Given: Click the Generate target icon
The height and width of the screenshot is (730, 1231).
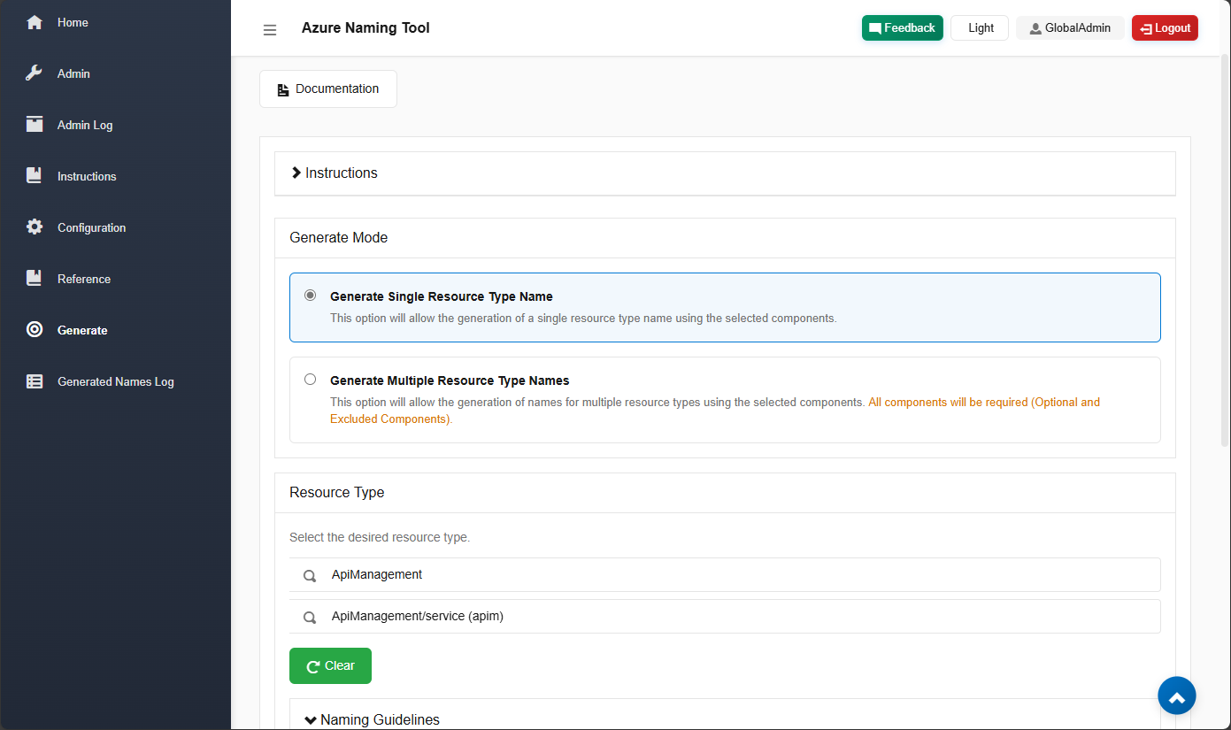Looking at the screenshot, I should pos(35,330).
